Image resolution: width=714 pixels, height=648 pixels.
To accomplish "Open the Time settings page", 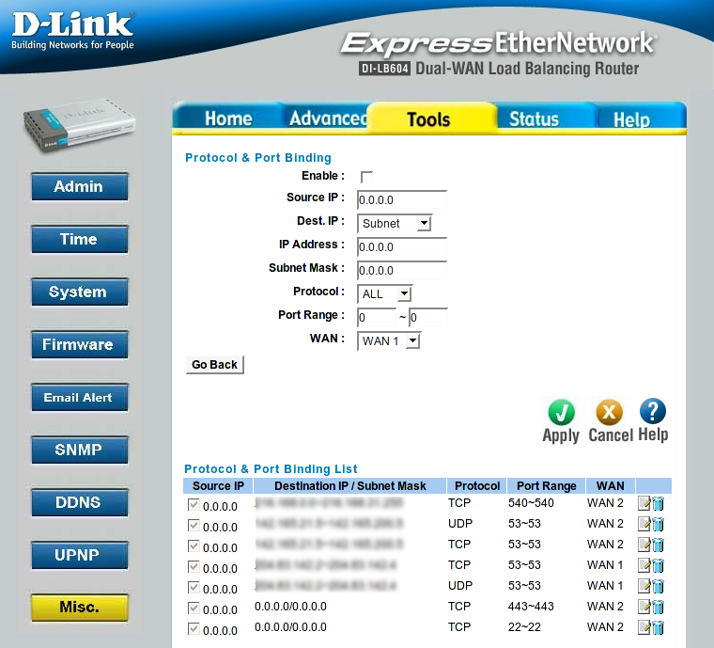I will pos(79,239).
